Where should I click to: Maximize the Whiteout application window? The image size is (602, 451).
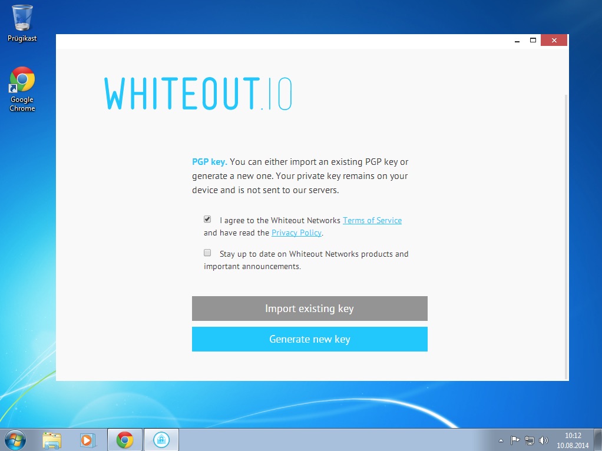click(533, 41)
